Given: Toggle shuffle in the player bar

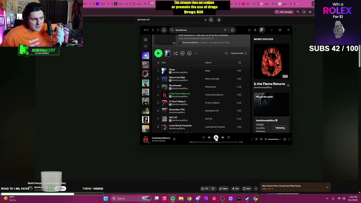Looking at the screenshot, I should 203,138.
